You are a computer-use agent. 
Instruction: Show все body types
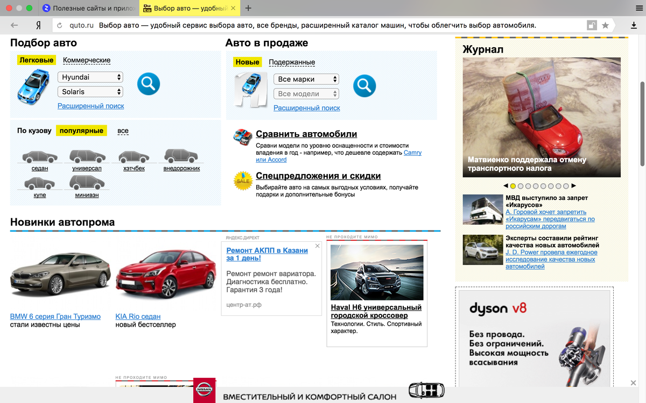[x=123, y=131]
